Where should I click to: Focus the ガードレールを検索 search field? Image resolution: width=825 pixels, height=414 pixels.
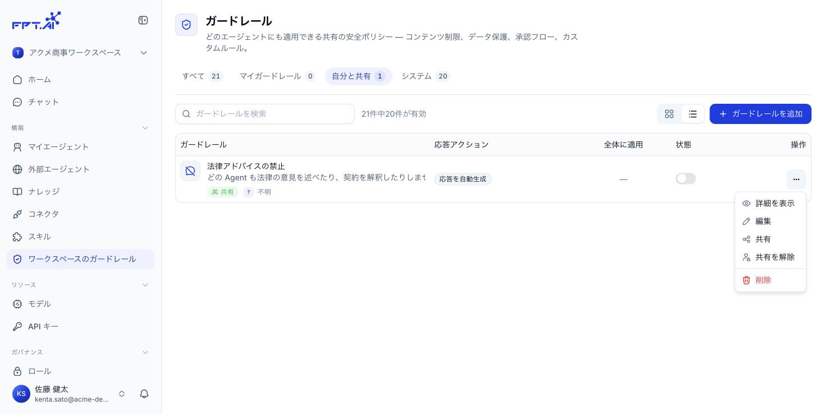[x=265, y=114]
